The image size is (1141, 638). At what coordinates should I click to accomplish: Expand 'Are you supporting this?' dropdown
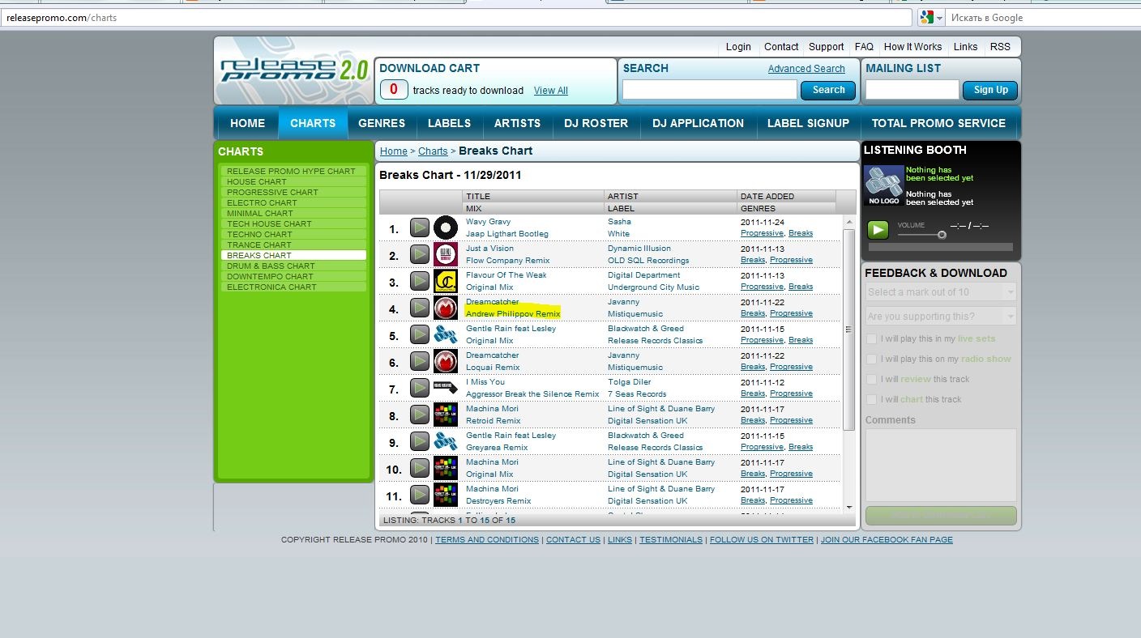[x=940, y=317]
